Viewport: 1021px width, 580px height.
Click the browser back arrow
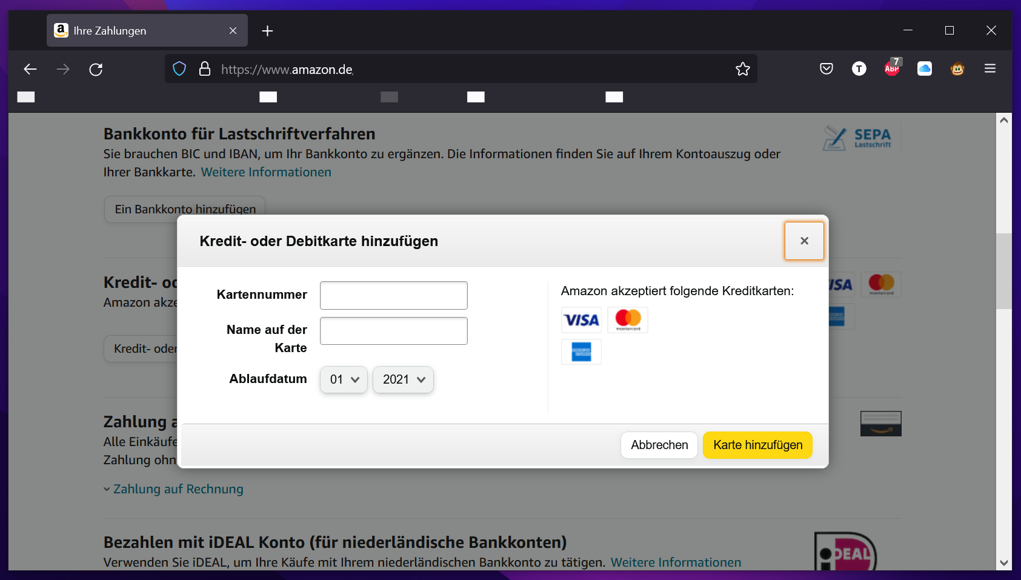click(30, 69)
